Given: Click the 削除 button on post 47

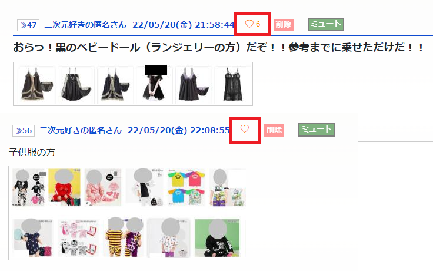Looking at the screenshot, I should (x=284, y=25).
